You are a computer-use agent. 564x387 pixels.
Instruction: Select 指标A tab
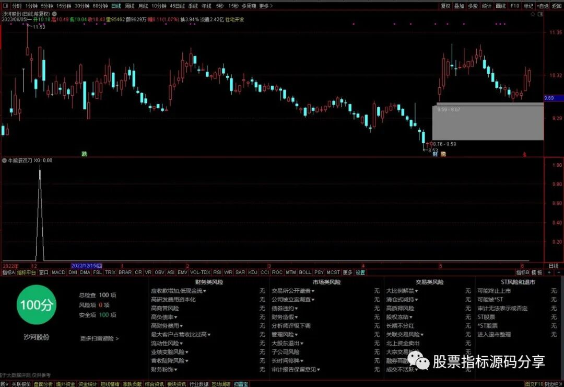pos(8,272)
